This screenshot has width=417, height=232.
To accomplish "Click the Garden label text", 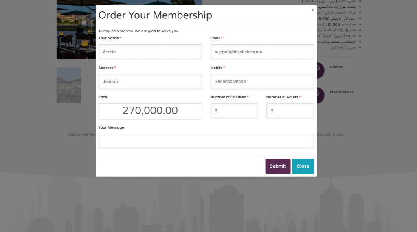I will 336,67.
